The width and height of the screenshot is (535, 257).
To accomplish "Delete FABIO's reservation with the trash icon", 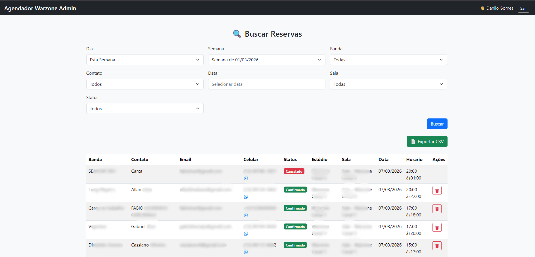I will pyautogui.click(x=437, y=209).
